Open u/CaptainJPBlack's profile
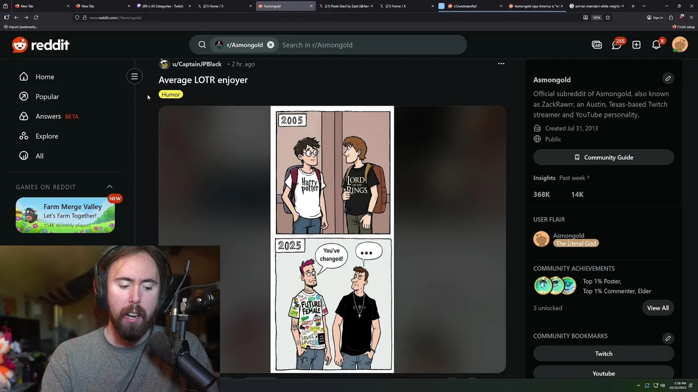Screen dimensions: 698x392 point(197,64)
